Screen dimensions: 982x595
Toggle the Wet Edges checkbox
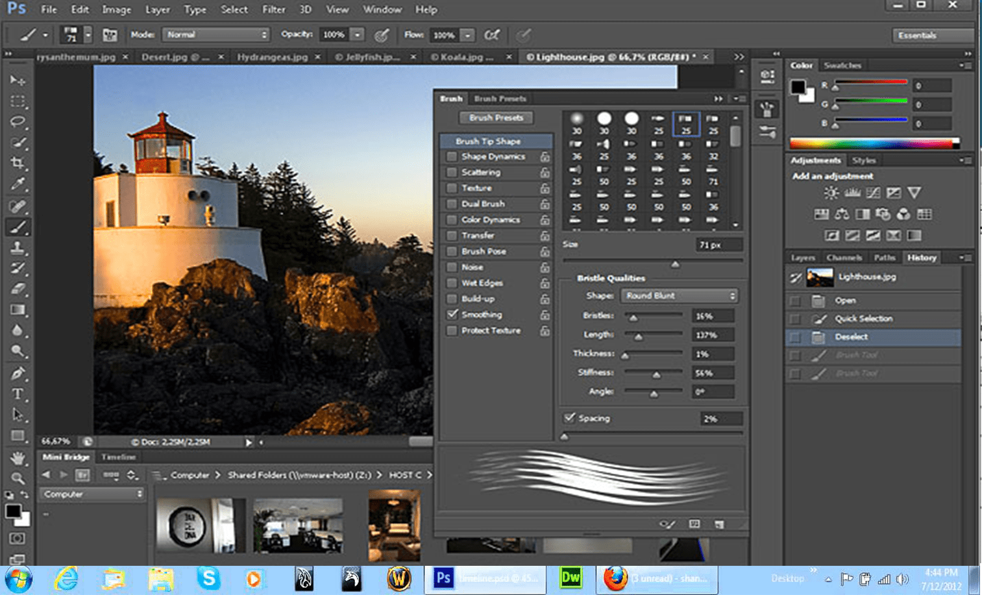point(452,282)
